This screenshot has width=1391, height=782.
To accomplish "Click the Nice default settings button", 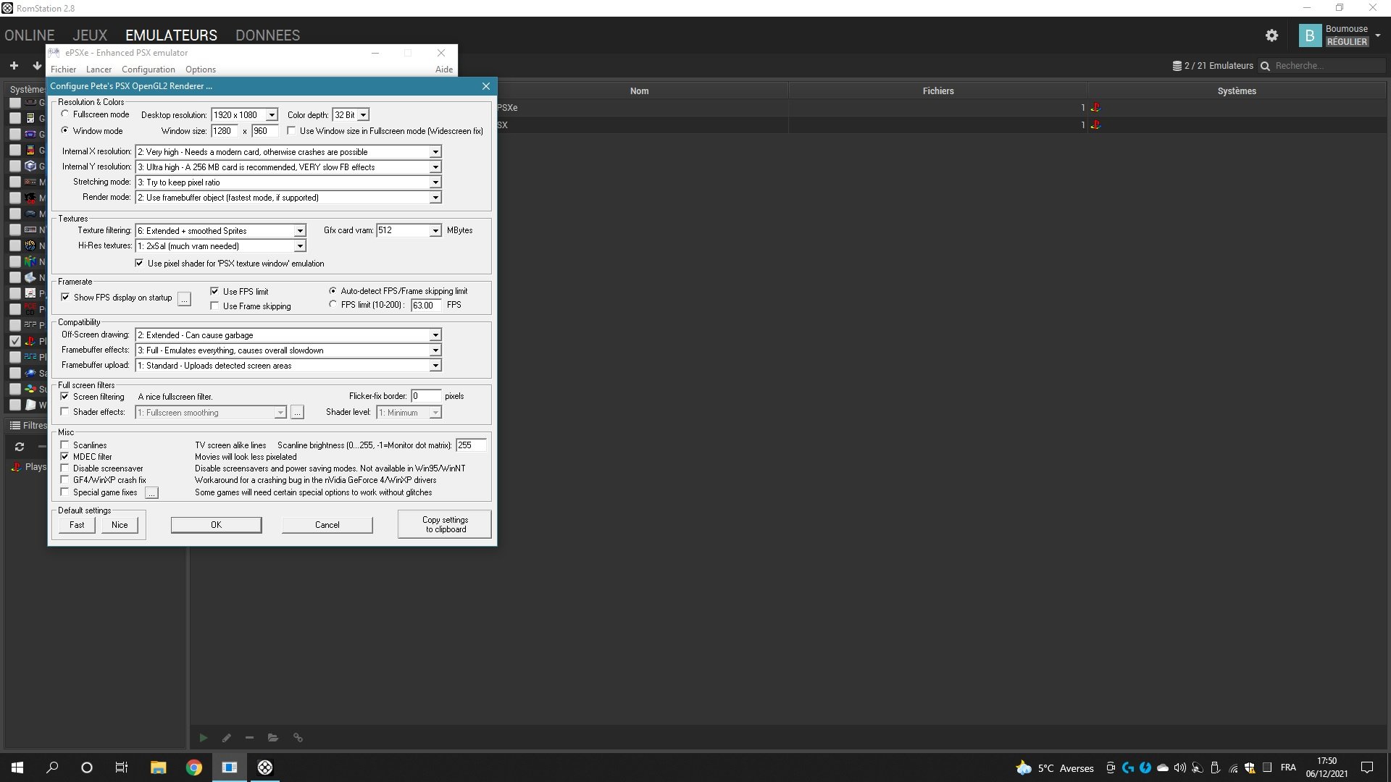I will 120,525.
